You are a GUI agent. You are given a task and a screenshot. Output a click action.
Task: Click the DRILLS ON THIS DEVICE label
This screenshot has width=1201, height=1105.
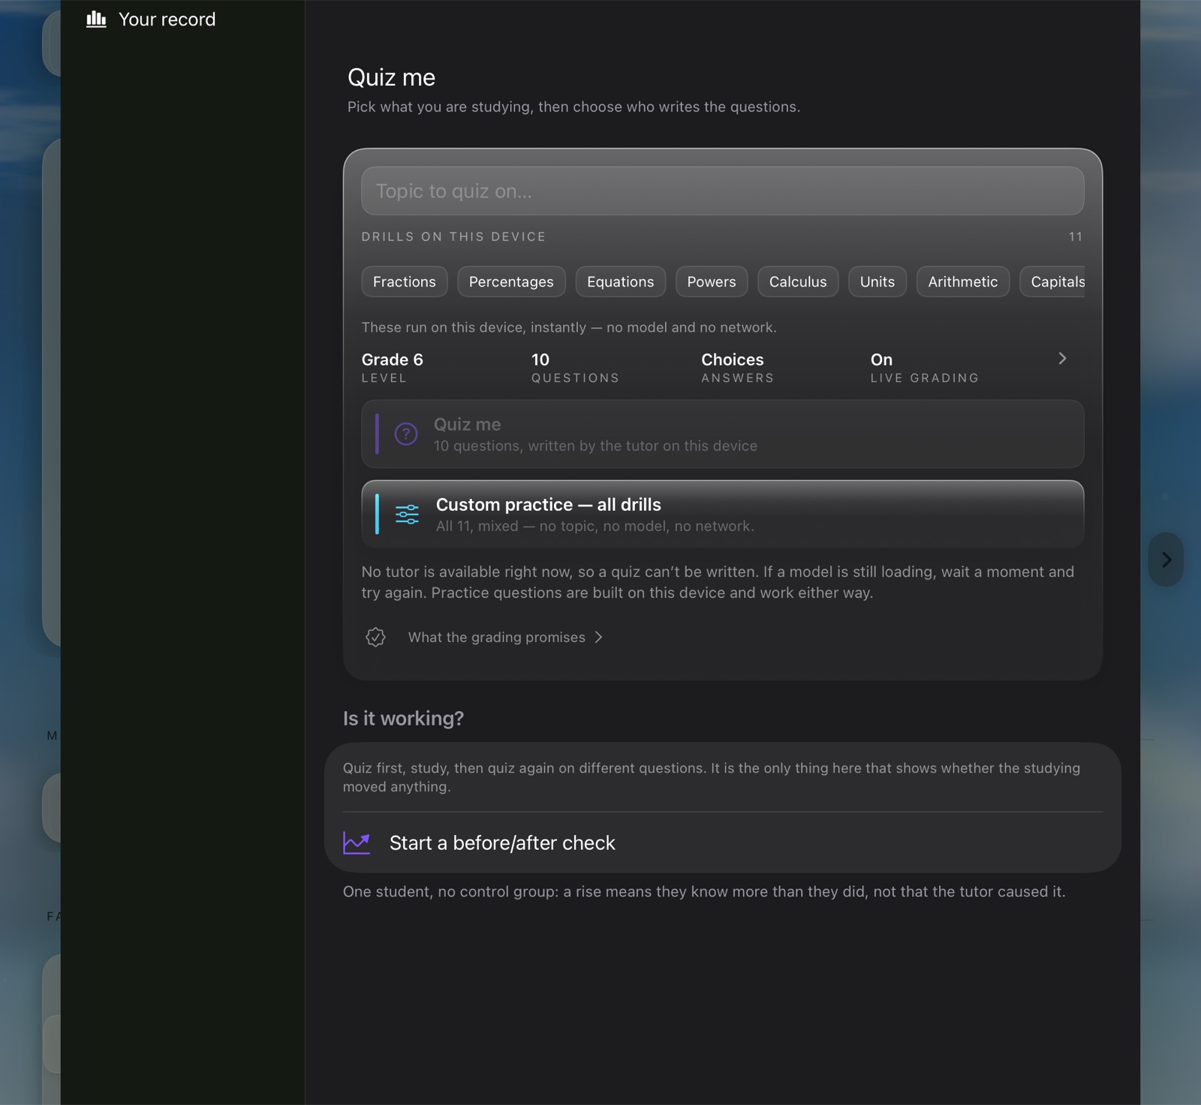tap(453, 236)
